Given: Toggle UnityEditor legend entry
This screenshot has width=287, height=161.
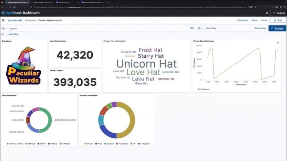Looking at the screenshot, I should coord(144,144).
